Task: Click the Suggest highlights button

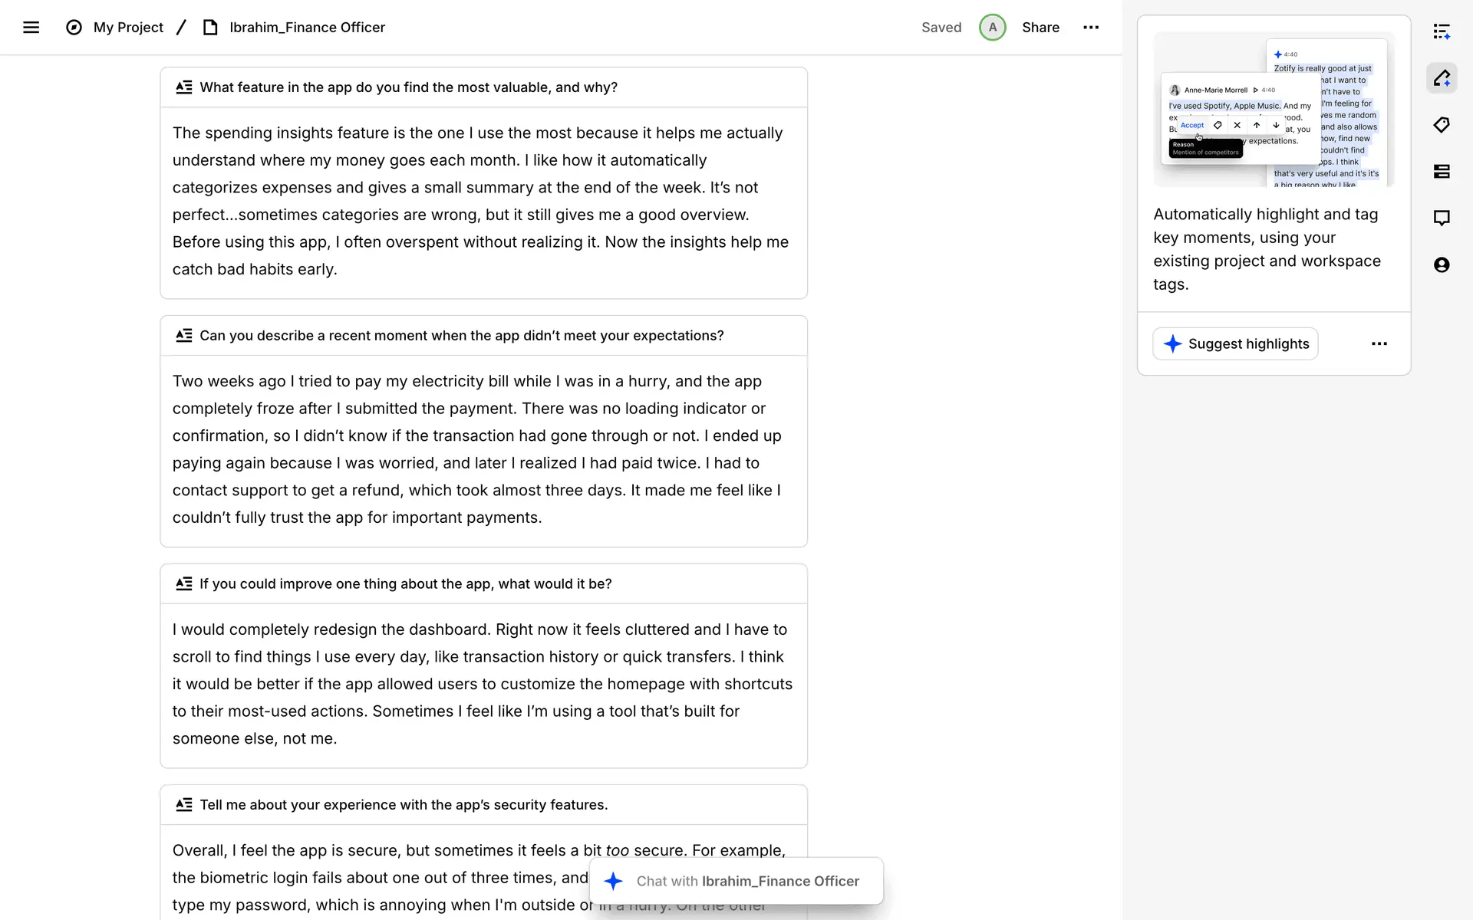Action: coord(1235,343)
